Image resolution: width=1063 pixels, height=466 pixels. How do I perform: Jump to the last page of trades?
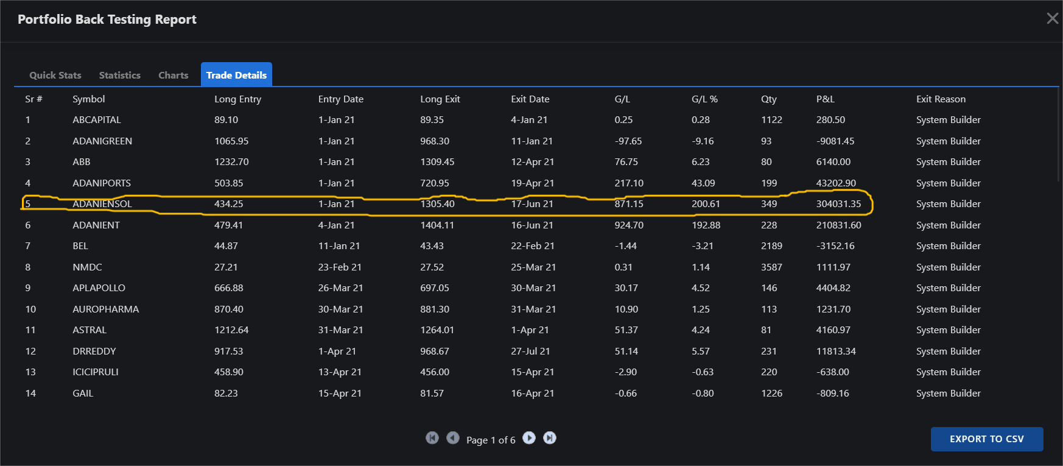click(x=550, y=438)
